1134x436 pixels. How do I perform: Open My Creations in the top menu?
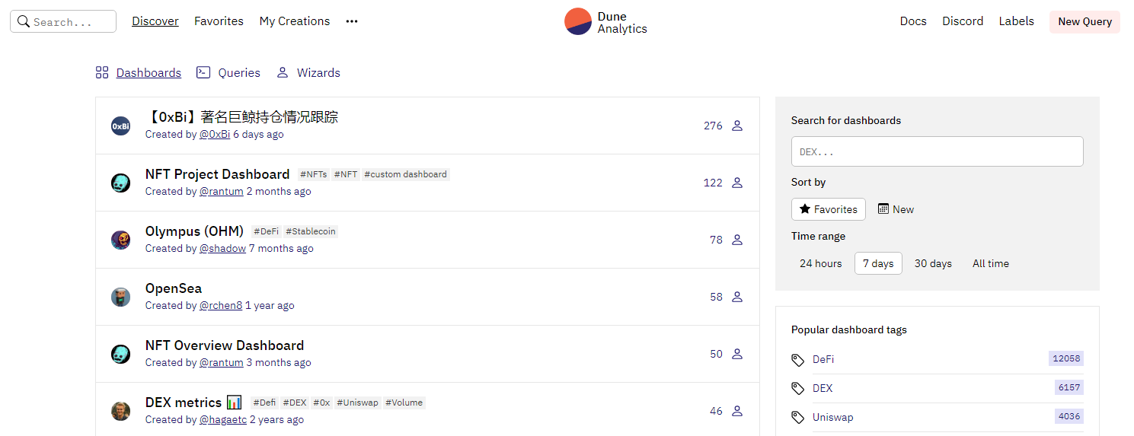[x=295, y=21]
